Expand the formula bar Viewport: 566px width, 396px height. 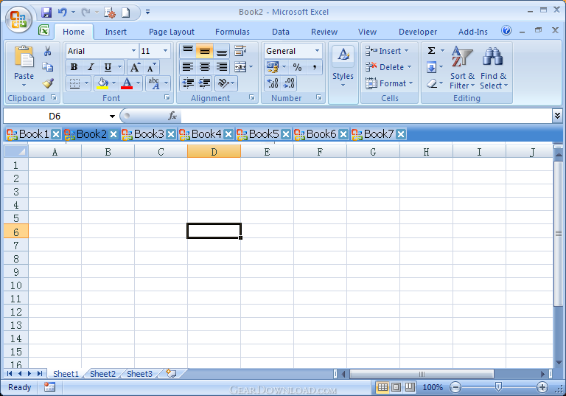557,116
